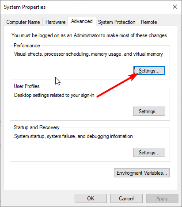Open User Profiles Settings button
The width and height of the screenshot is (182, 207).
pos(149,111)
